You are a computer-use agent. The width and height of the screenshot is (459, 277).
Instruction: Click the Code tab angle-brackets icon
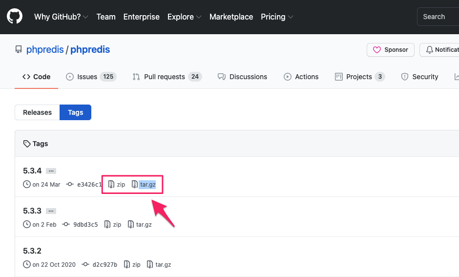(26, 77)
